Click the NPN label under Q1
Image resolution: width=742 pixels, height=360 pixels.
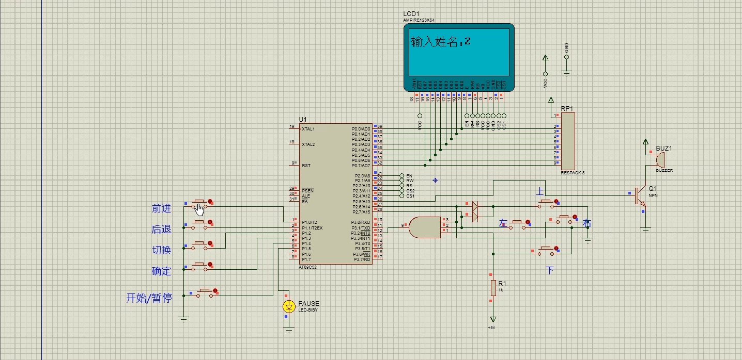click(653, 196)
